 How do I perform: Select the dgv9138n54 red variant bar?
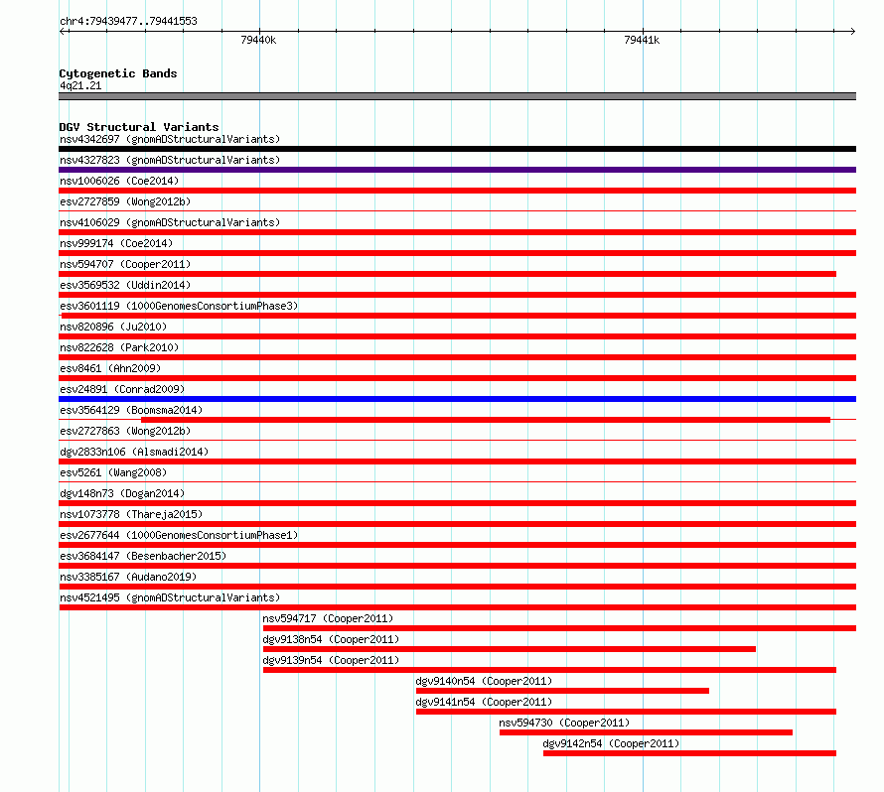tap(510, 649)
